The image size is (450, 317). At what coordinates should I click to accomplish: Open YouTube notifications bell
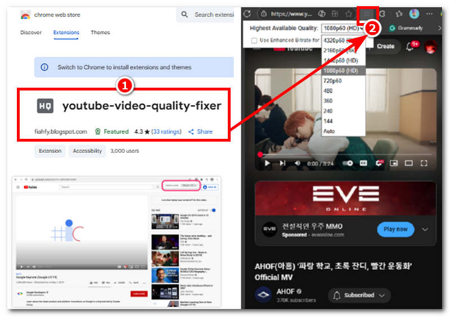[x=409, y=47]
